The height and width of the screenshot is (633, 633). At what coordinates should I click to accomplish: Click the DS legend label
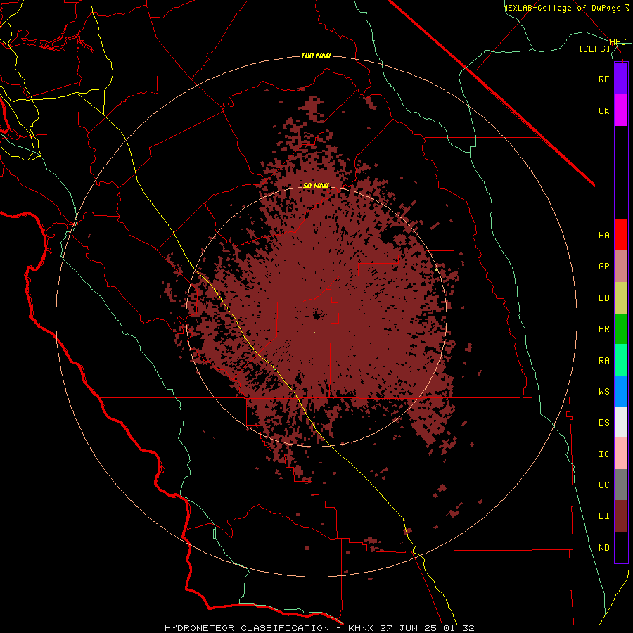click(x=603, y=423)
